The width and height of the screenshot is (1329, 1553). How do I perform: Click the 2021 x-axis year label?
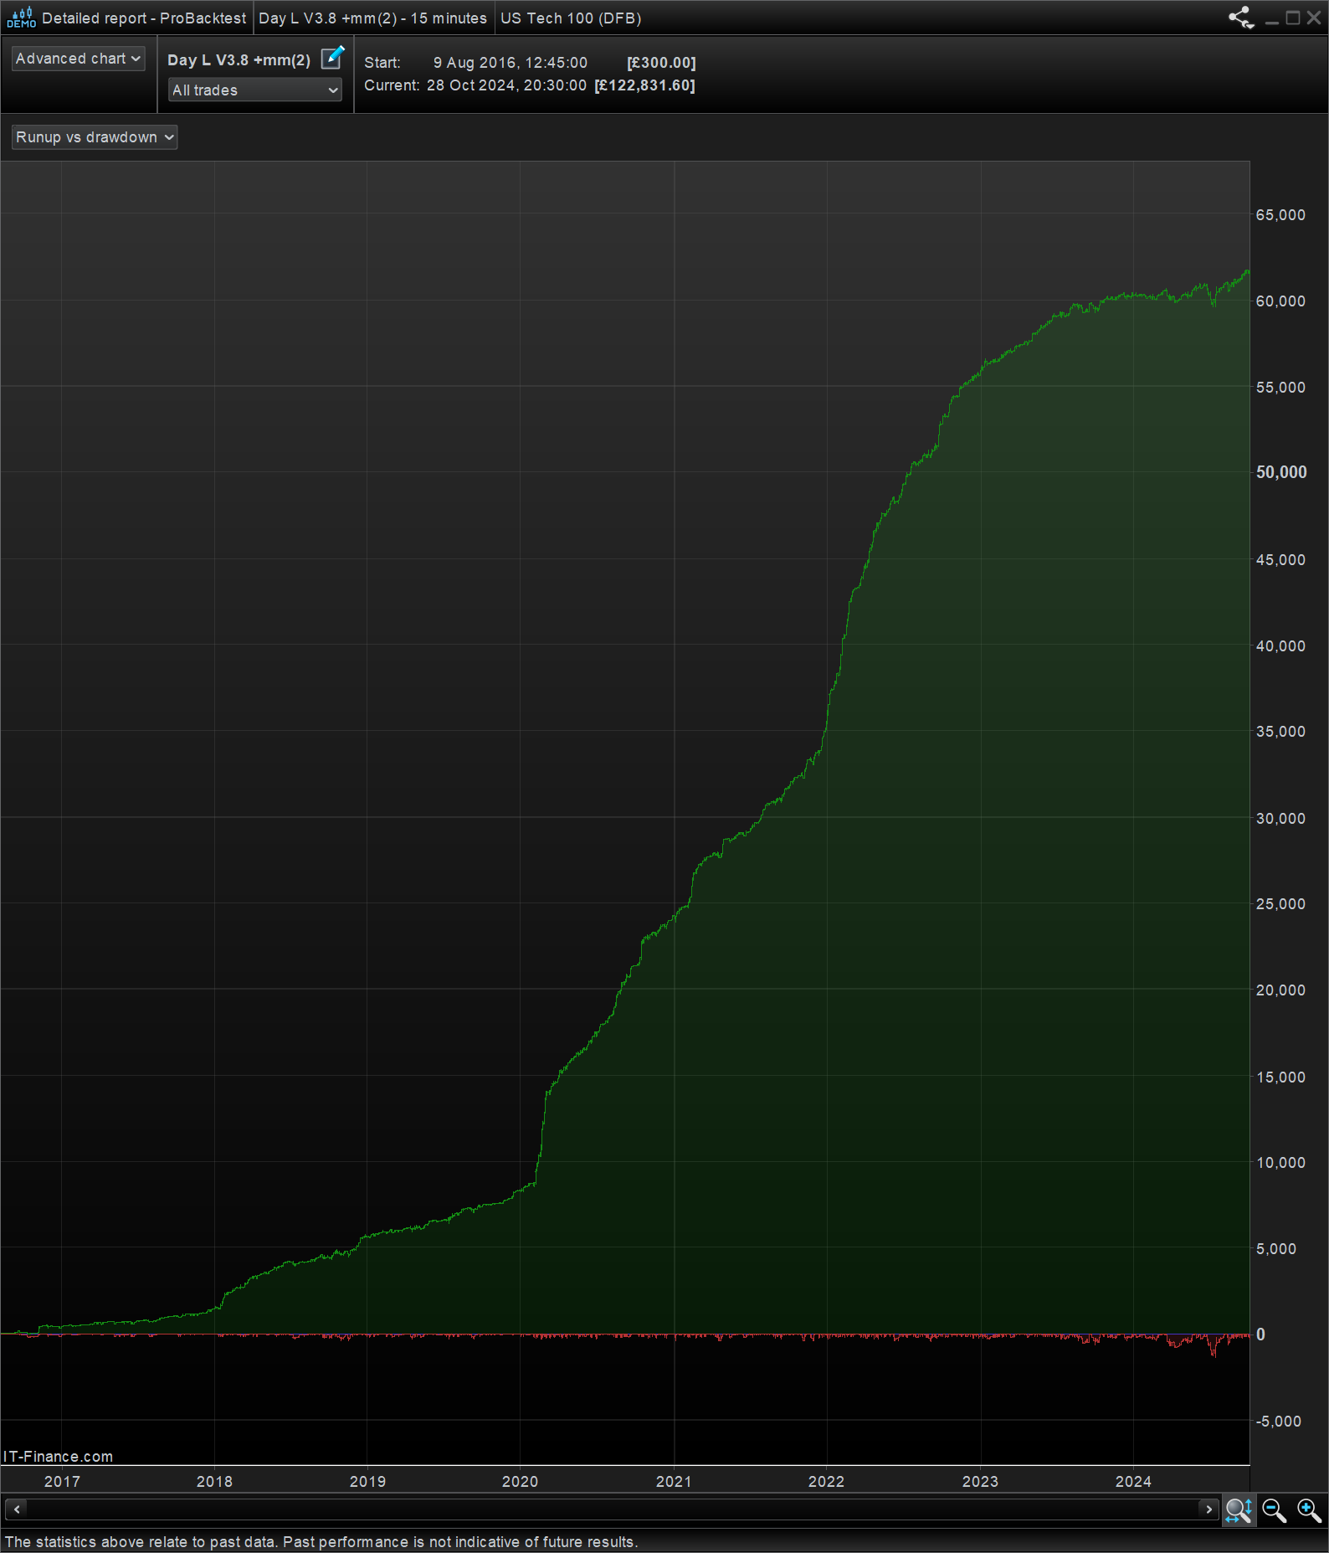coord(674,1482)
